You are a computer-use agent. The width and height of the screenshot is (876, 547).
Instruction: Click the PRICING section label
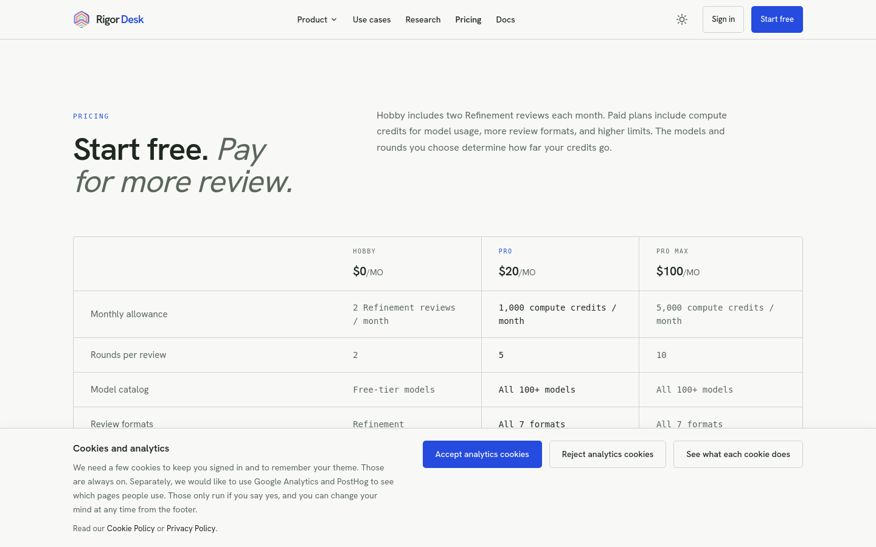pyautogui.click(x=91, y=116)
